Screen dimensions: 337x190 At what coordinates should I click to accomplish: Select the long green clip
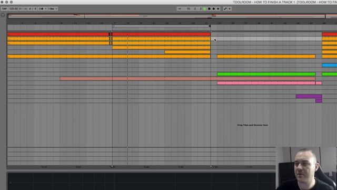click(x=266, y=74)
